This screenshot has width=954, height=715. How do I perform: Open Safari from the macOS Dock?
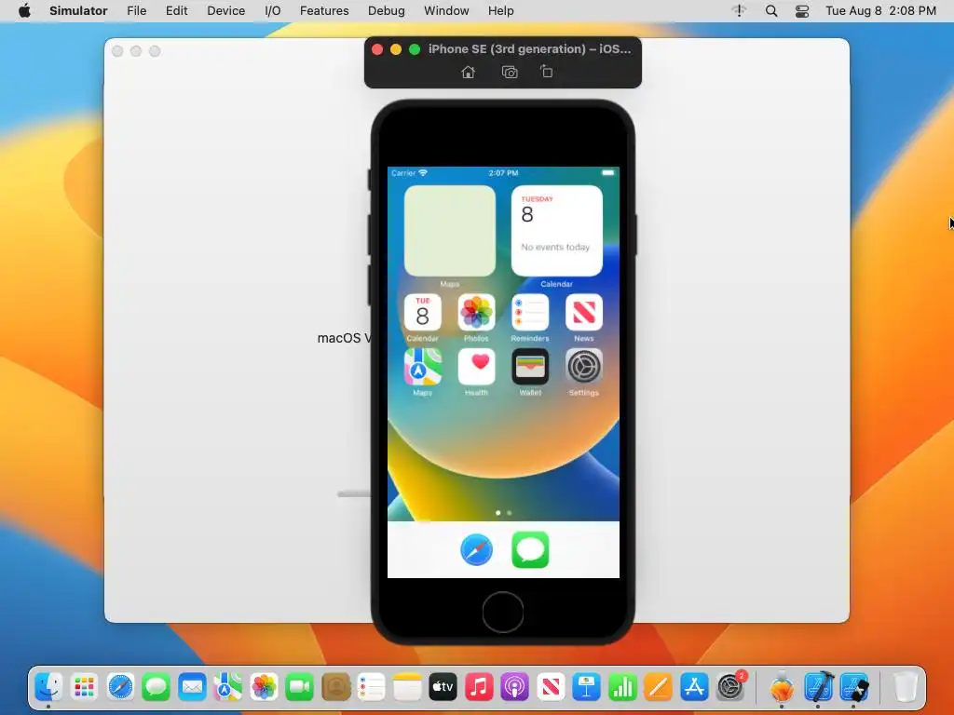120,688
